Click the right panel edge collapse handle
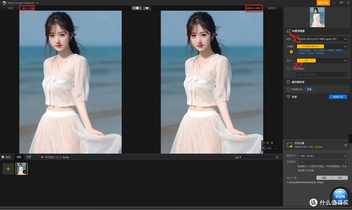Screen dimensions: 352x210 [350, 138]
